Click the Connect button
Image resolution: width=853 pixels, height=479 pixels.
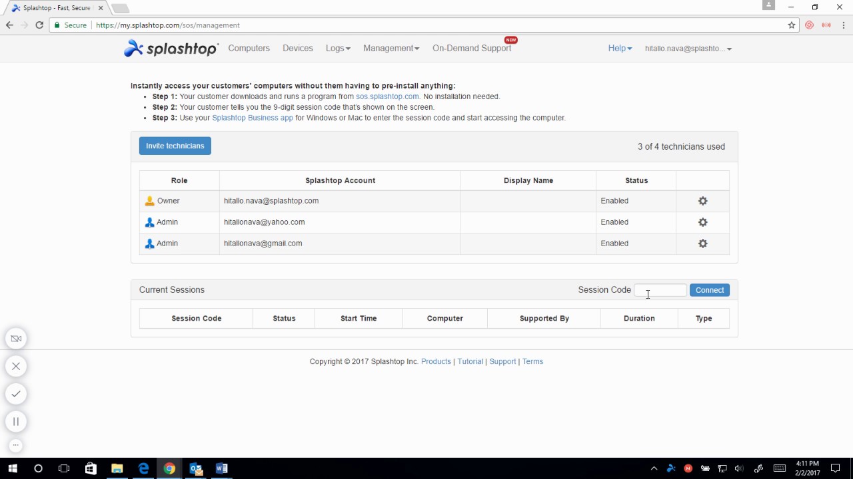click(710, 290)
